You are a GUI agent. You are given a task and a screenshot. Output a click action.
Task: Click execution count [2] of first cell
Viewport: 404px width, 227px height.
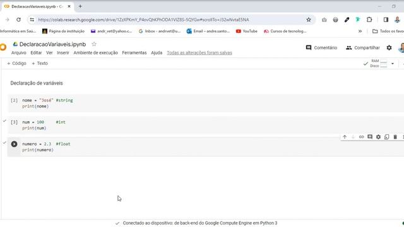(x=14, y=100)
